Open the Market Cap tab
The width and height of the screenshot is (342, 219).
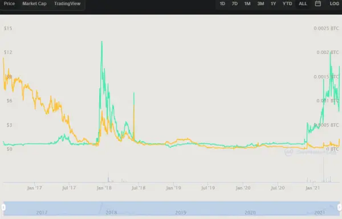34,4
